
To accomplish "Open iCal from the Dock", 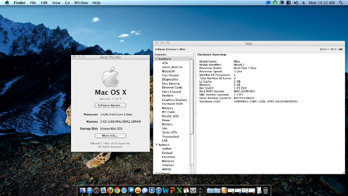I will 186,190.
